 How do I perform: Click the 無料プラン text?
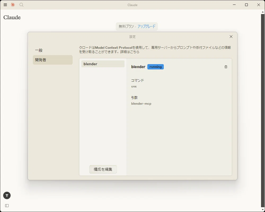click(x=126, y=26)
